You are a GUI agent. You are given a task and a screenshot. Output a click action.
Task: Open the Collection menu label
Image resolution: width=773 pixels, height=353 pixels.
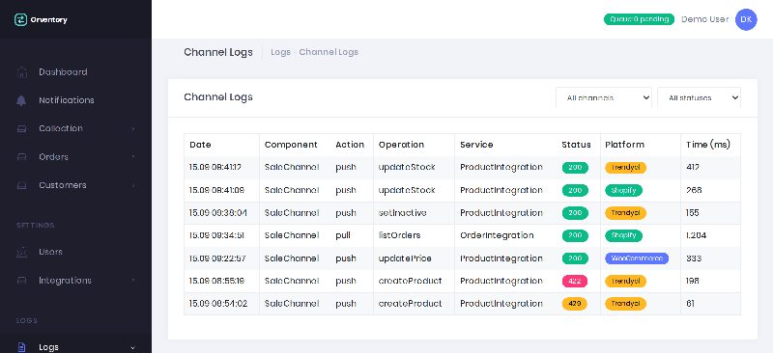tap(61, 128)
